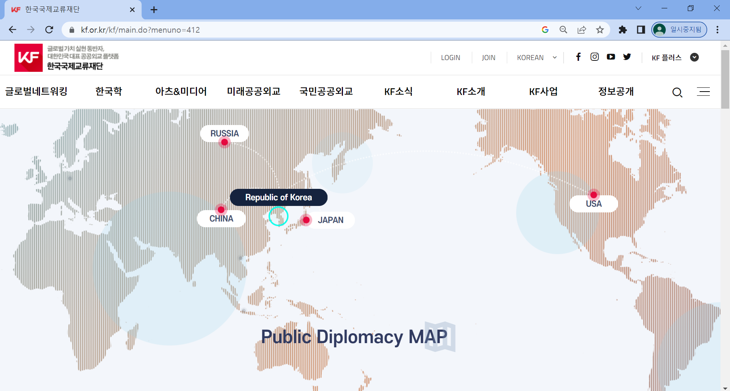Click the Republic of Korea label
Viewport: 730px width, 391px height.
pos(279,198)
